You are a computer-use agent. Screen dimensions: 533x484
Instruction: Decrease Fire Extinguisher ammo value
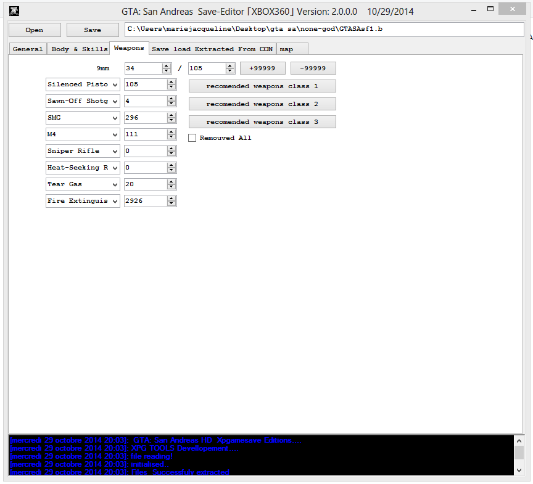click(171, 203)
